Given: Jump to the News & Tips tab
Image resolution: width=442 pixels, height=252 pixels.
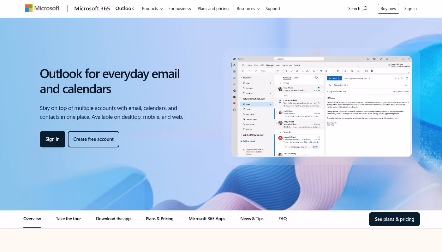Looking at the screenshot, I should pos(252,219).
